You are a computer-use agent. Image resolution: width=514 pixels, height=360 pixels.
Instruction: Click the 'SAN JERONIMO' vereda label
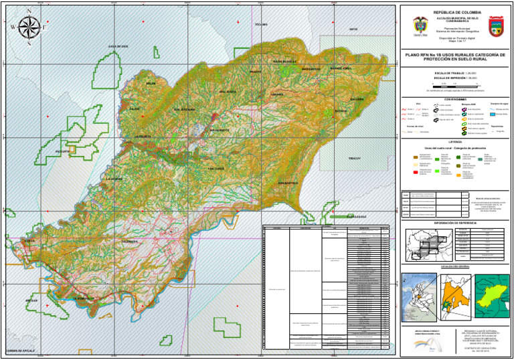click(x=185, y=109)
